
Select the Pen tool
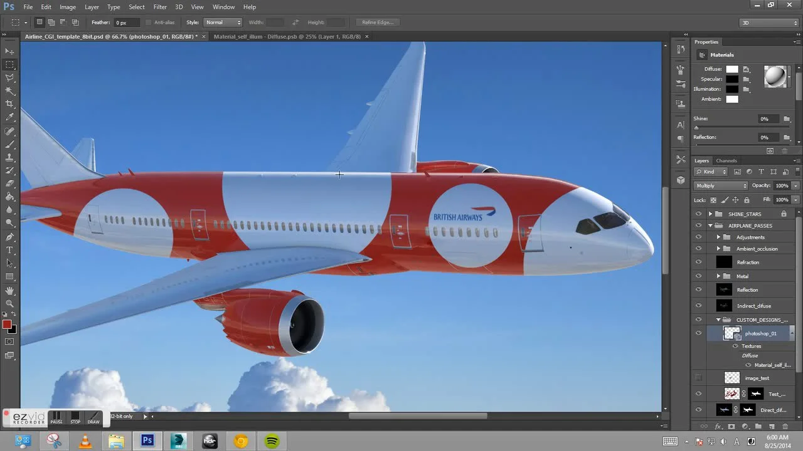[9, 237]
